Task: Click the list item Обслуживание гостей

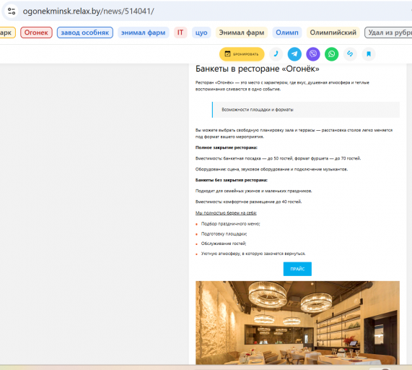Action: coord(224,244)
